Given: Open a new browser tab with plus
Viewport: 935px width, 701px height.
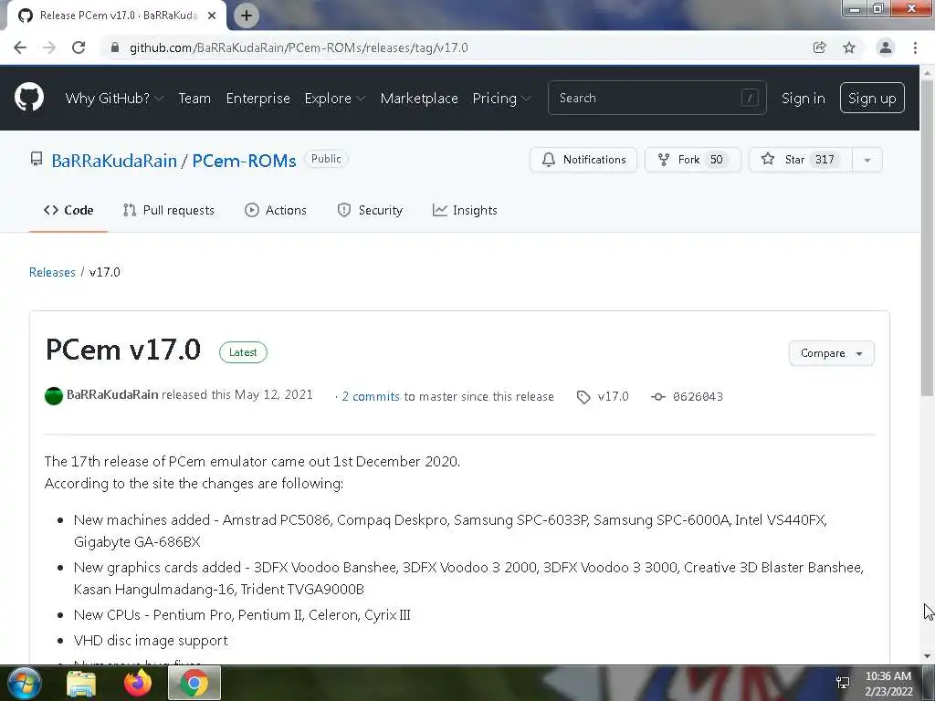Looking at the screenshot, I should pos(247,16).
